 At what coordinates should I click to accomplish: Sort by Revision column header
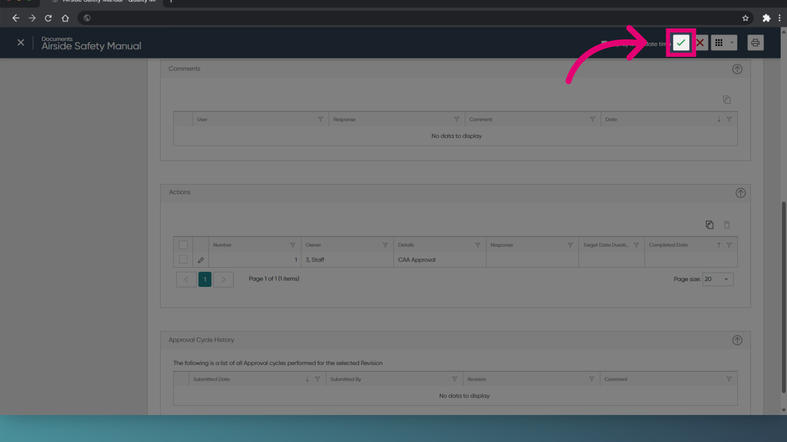click(477, 379)
